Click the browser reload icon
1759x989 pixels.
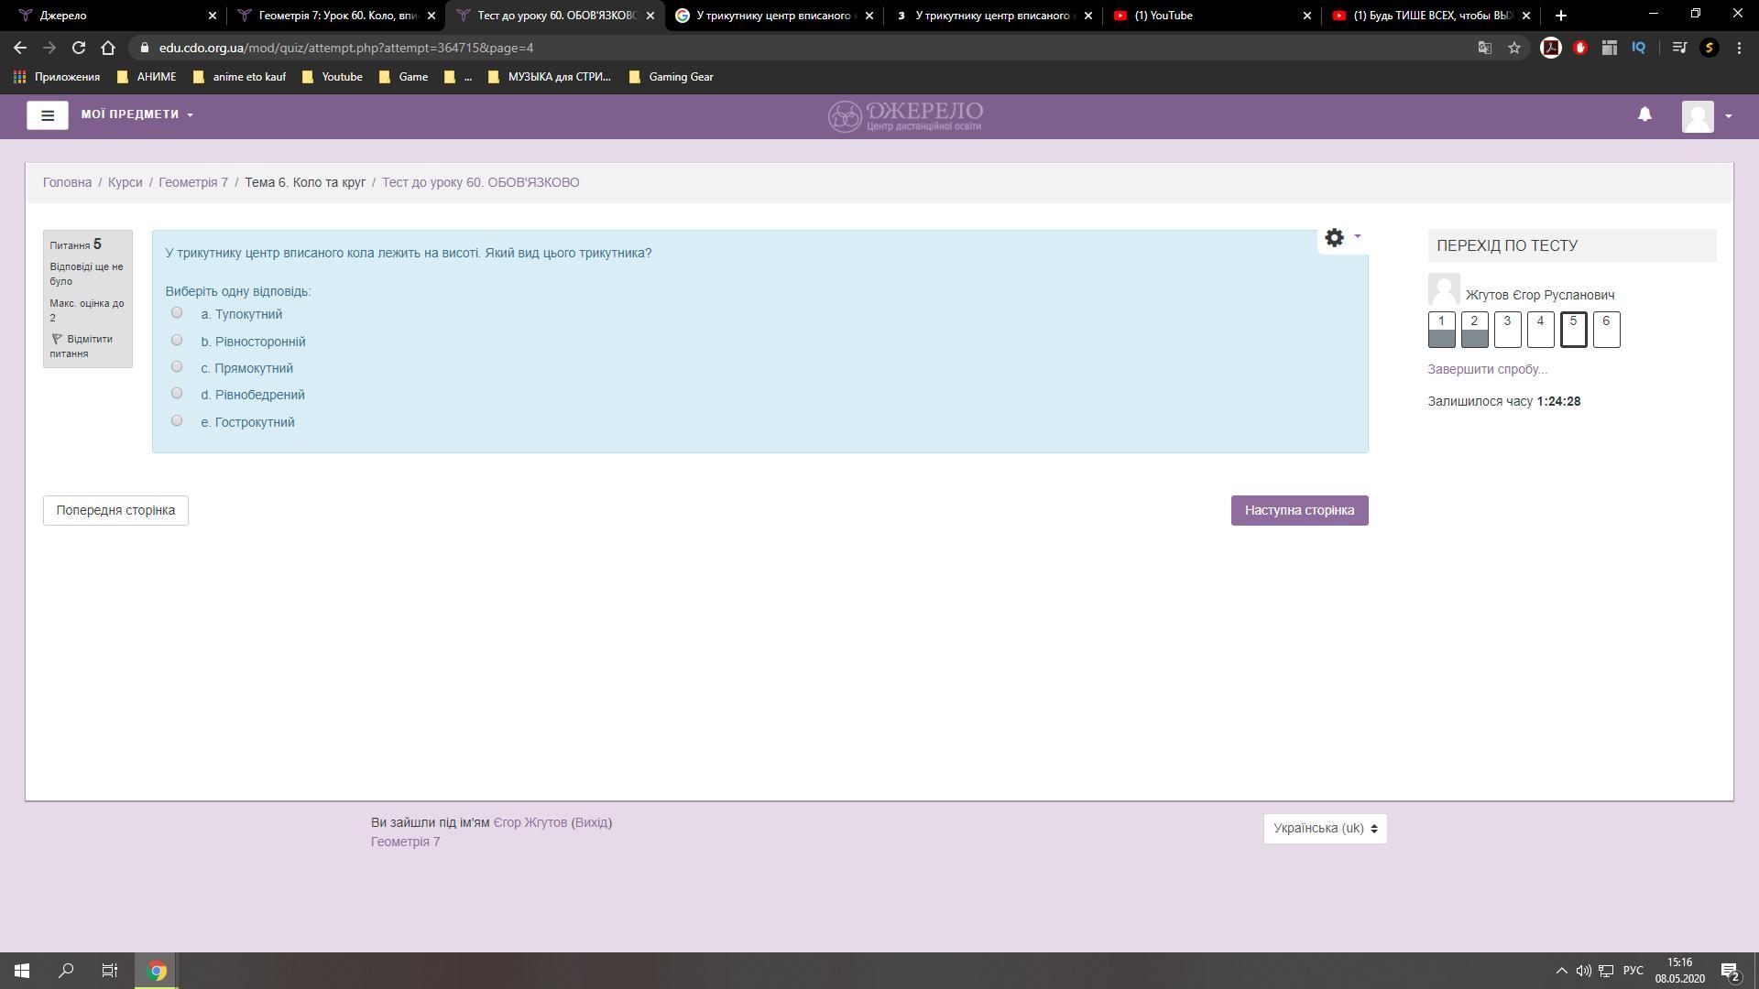tap(79, 48)
